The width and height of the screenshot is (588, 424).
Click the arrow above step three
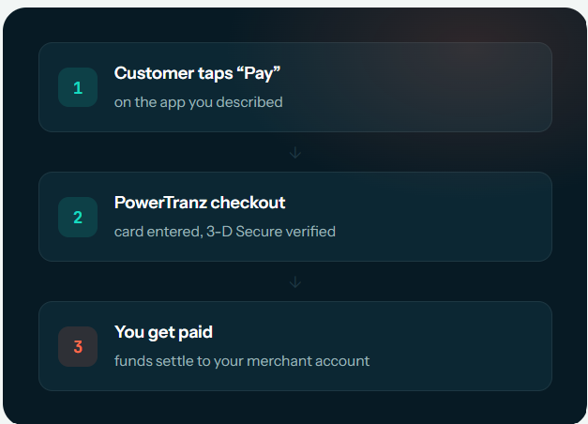coord(295,281)
